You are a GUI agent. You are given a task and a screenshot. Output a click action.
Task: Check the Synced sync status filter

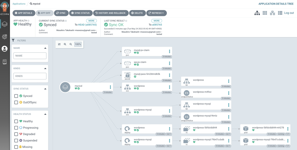[x=16, y=96]
